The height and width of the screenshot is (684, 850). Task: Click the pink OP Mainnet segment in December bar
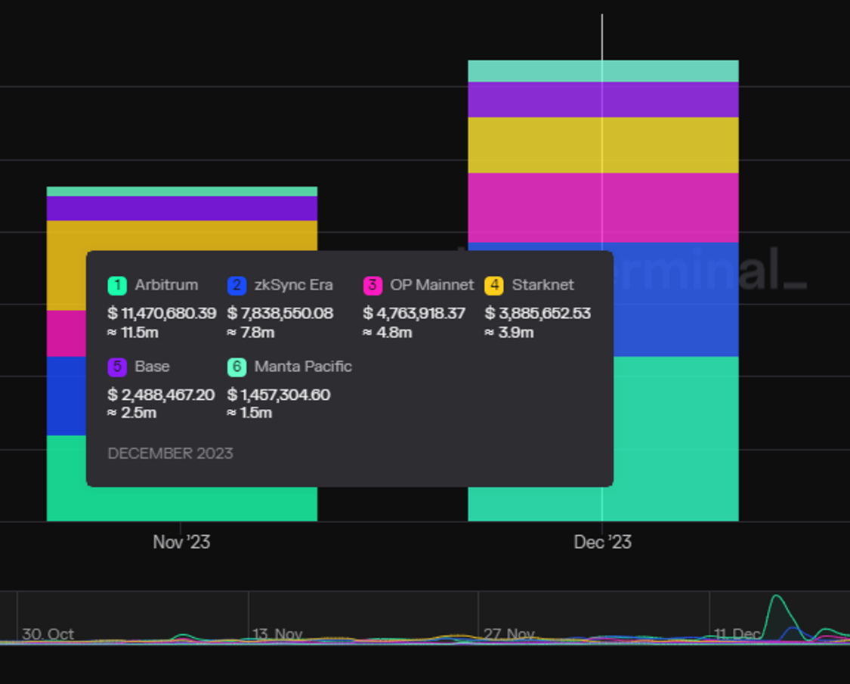click(x=604, y=208)
